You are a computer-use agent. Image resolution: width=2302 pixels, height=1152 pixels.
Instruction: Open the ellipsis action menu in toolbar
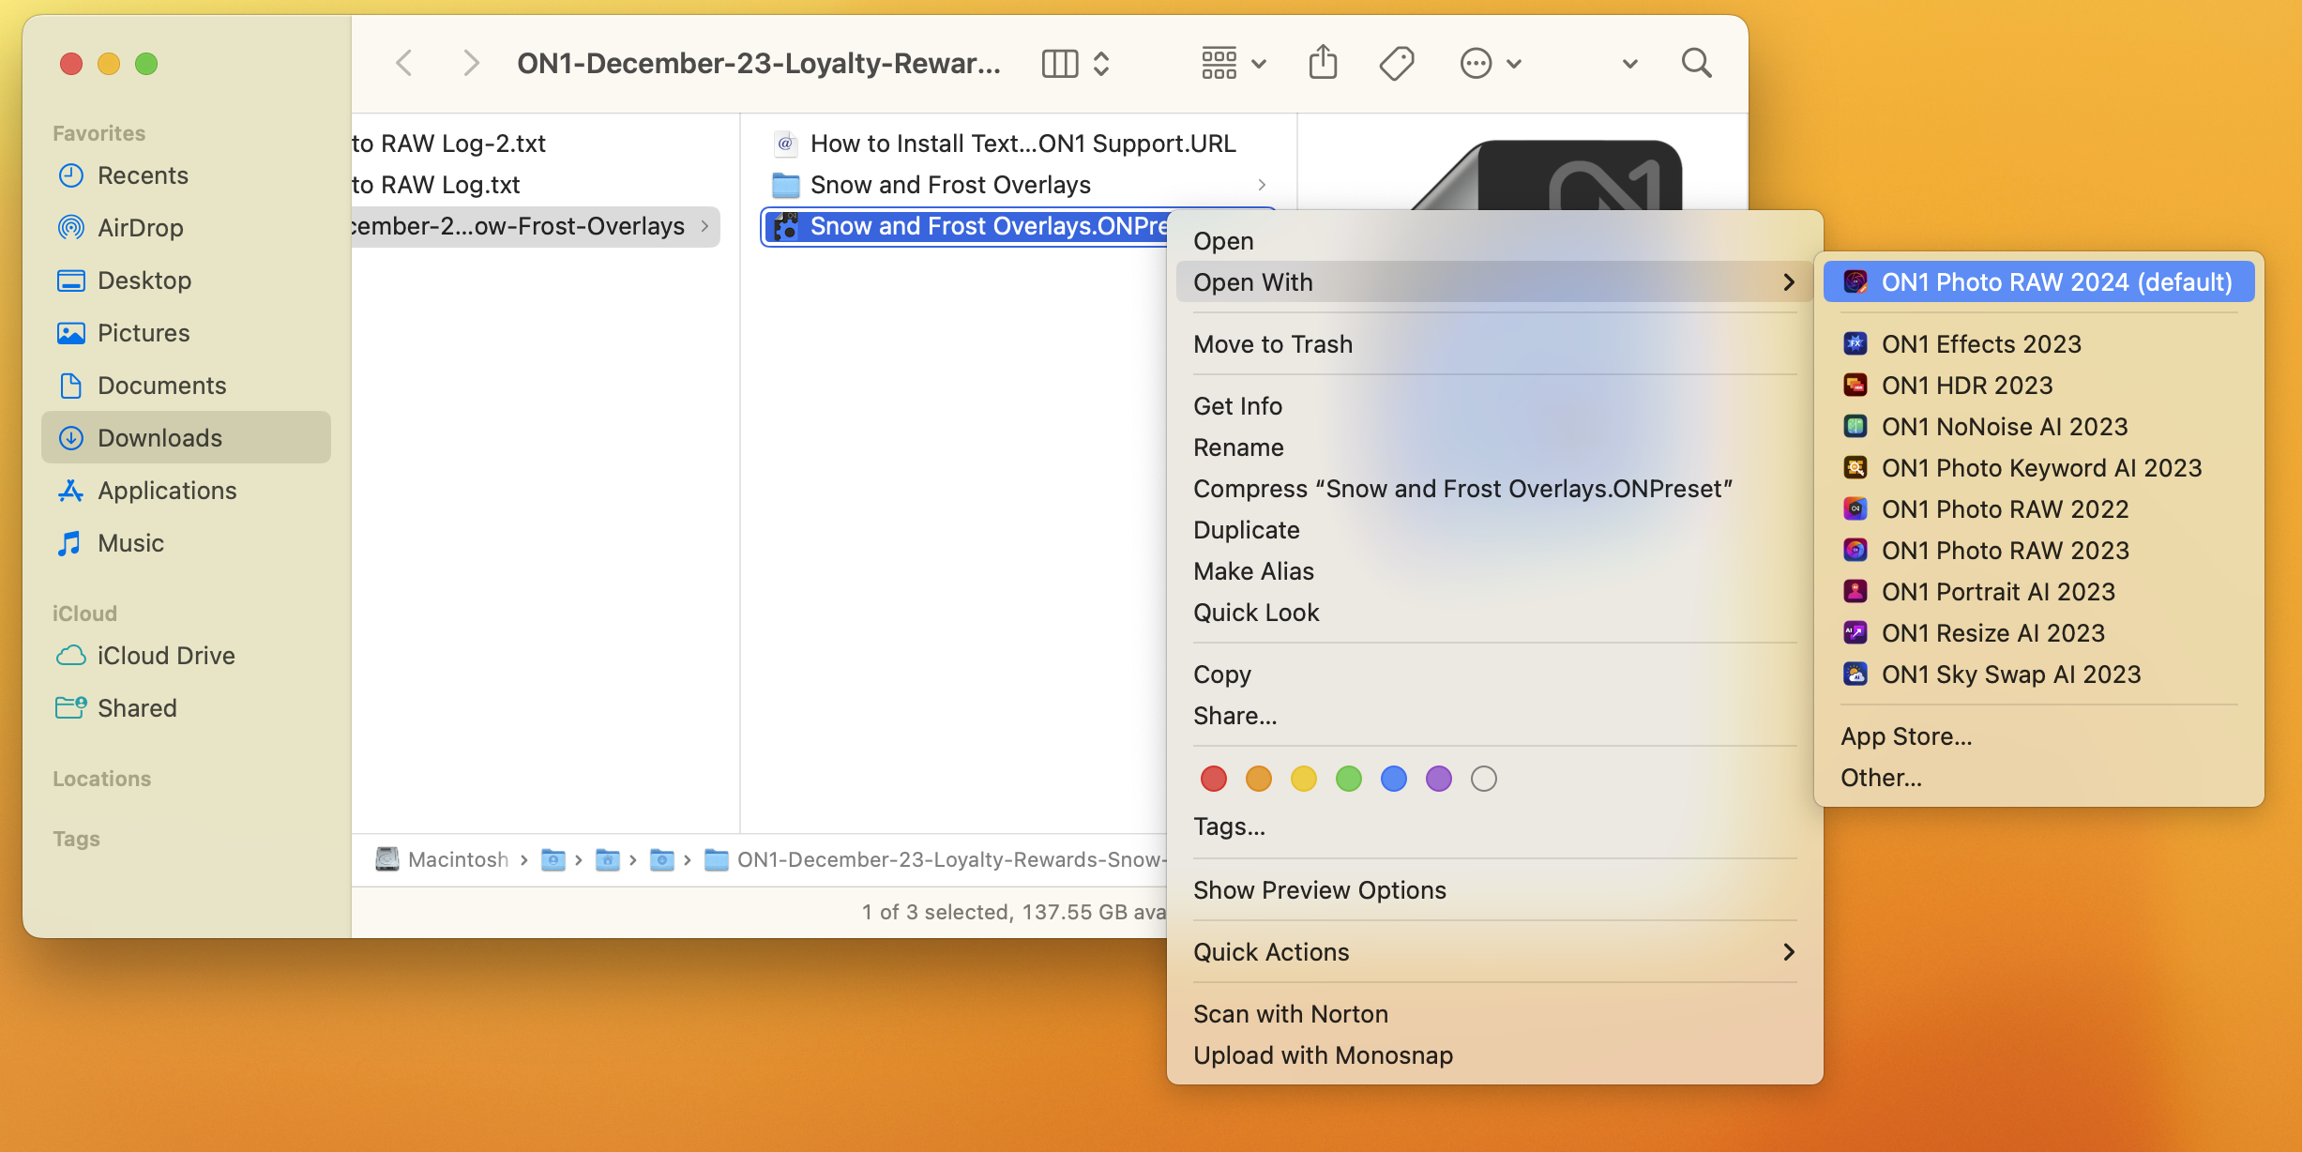1491,64
